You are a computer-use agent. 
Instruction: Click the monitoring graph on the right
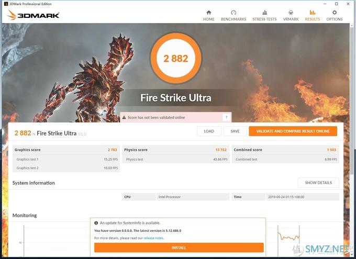click(x=288, y=241)
